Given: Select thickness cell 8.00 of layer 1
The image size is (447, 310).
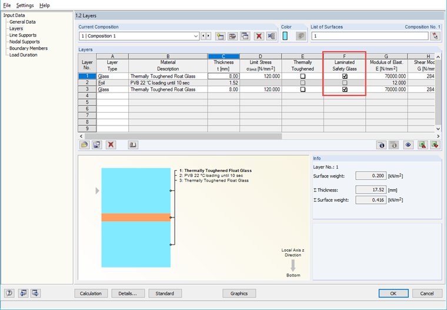Looking at the screenshot, I should [223, 76].
